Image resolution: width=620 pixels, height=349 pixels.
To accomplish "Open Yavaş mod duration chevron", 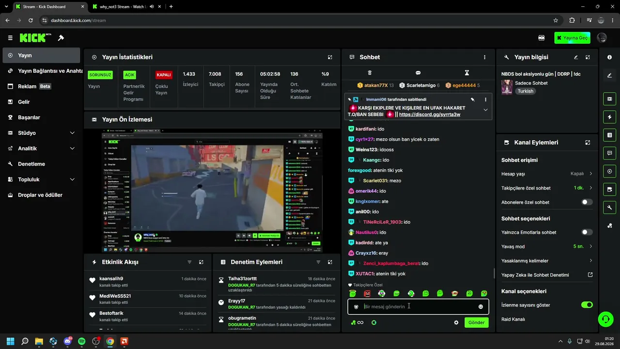I will (591, 246).
